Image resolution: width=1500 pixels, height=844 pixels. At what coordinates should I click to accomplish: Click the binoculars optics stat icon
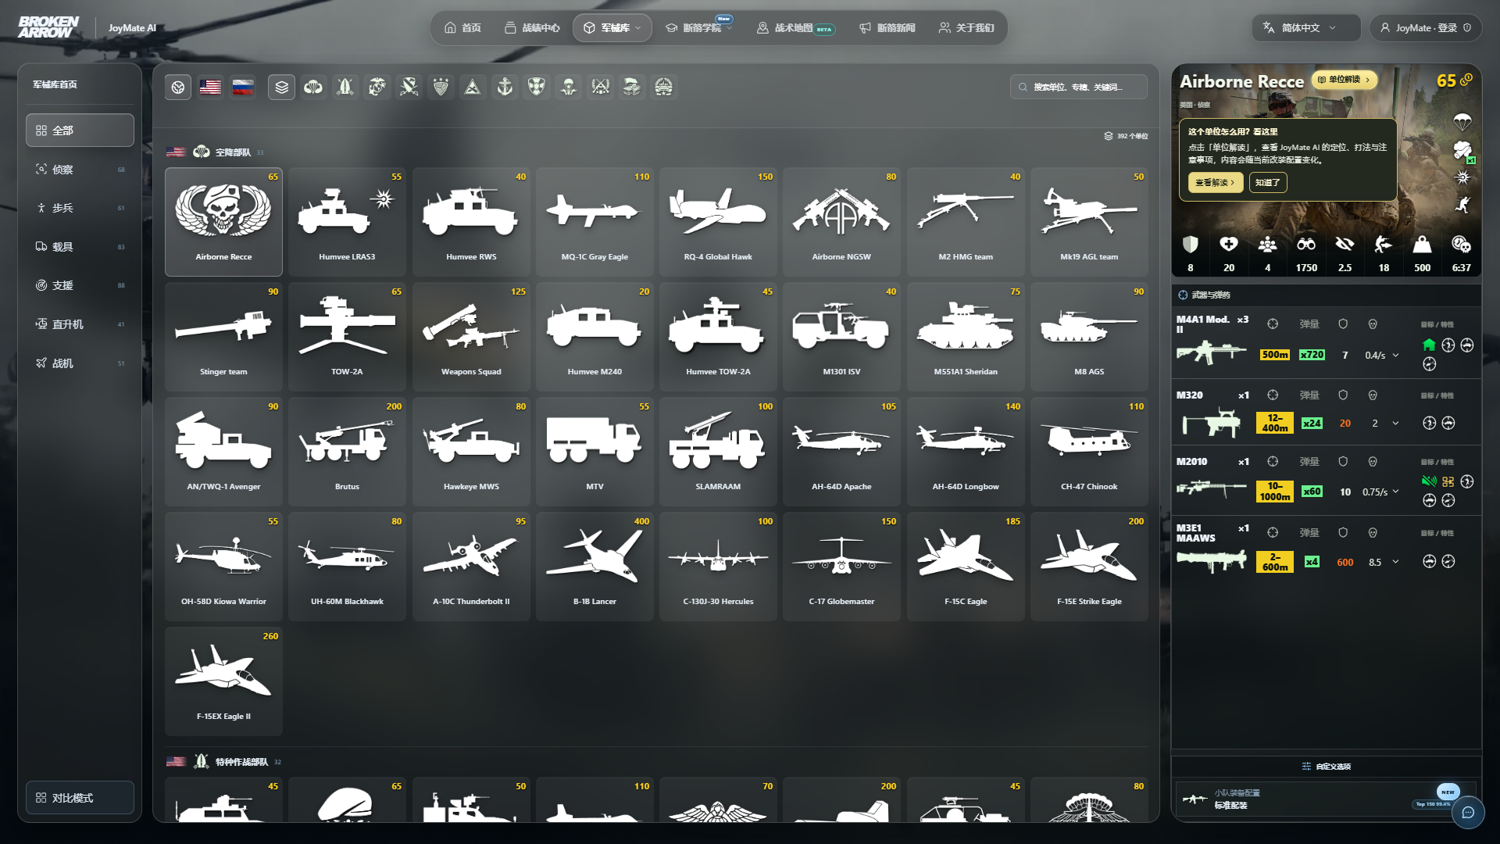[1306, 245]
